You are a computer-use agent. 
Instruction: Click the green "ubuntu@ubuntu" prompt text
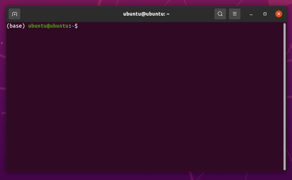48,26
